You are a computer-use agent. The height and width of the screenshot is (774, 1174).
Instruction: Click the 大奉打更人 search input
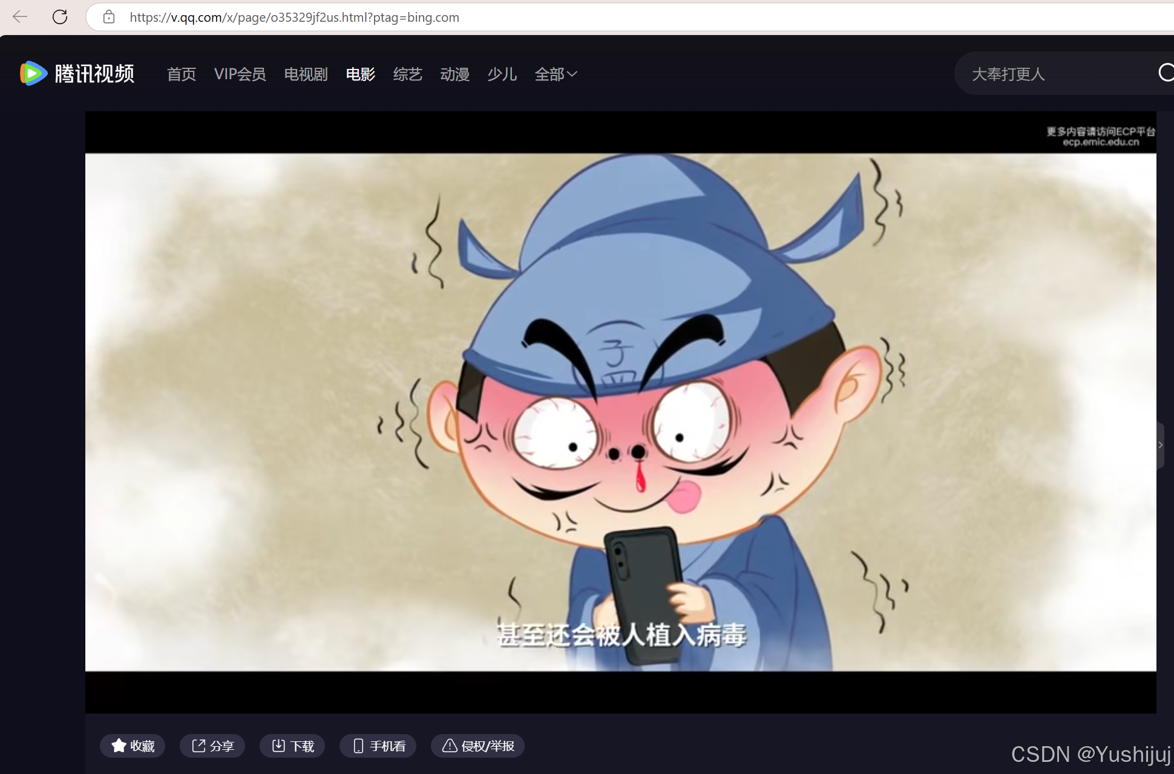point(1053,74)
